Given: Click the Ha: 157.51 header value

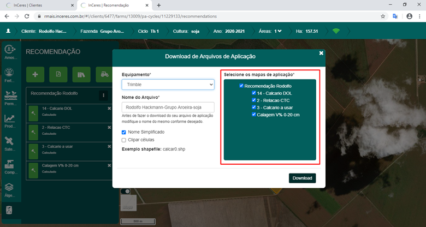Looking at the screenshot, I should (x=307, y=31).
